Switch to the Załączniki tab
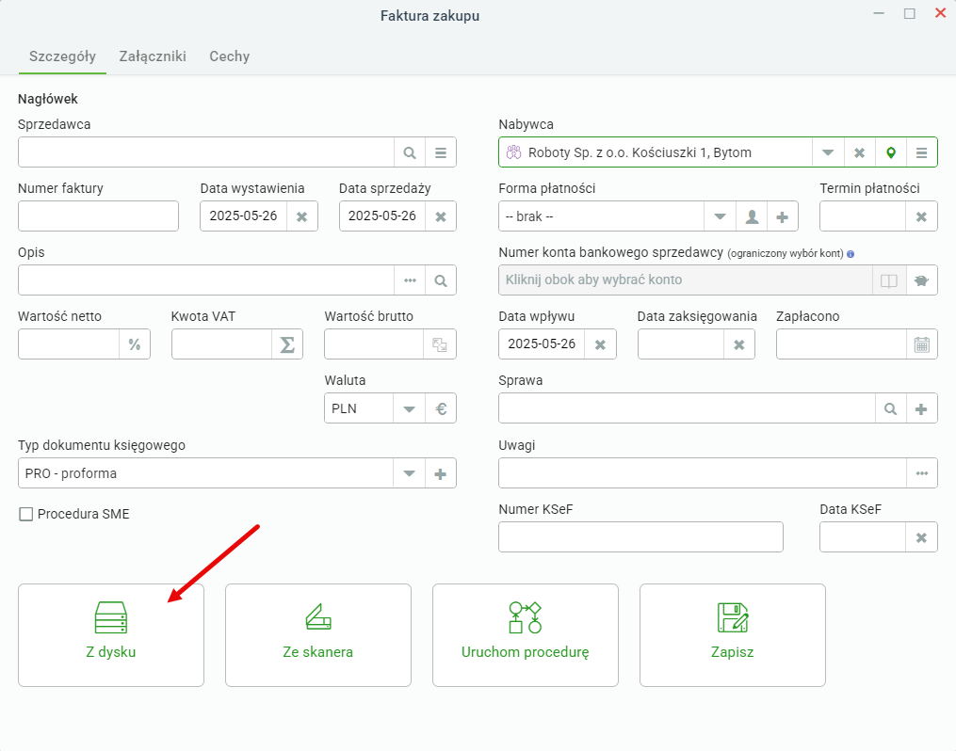Screen dimensions: 956x751 [153, 56]
